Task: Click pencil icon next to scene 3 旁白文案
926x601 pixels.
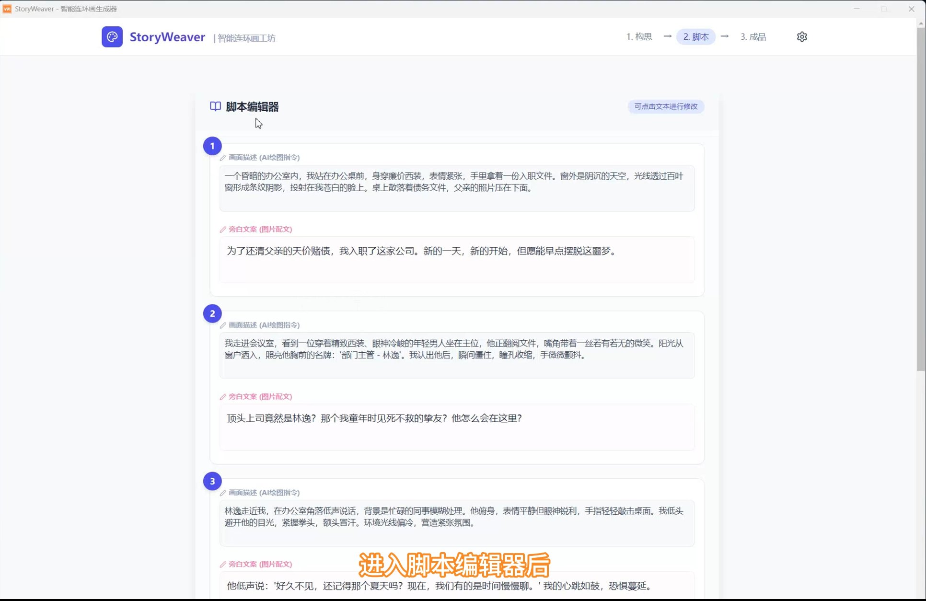Action: pyautogui.click(x=223, y=565)
